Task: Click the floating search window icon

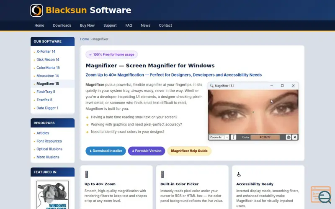Action: point(321,195)
